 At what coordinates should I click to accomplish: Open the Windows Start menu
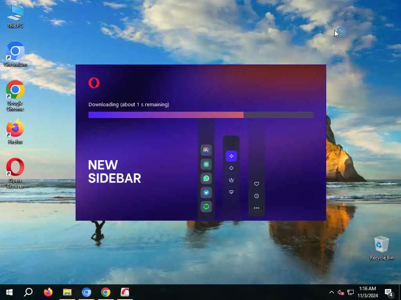click(9, 292)
